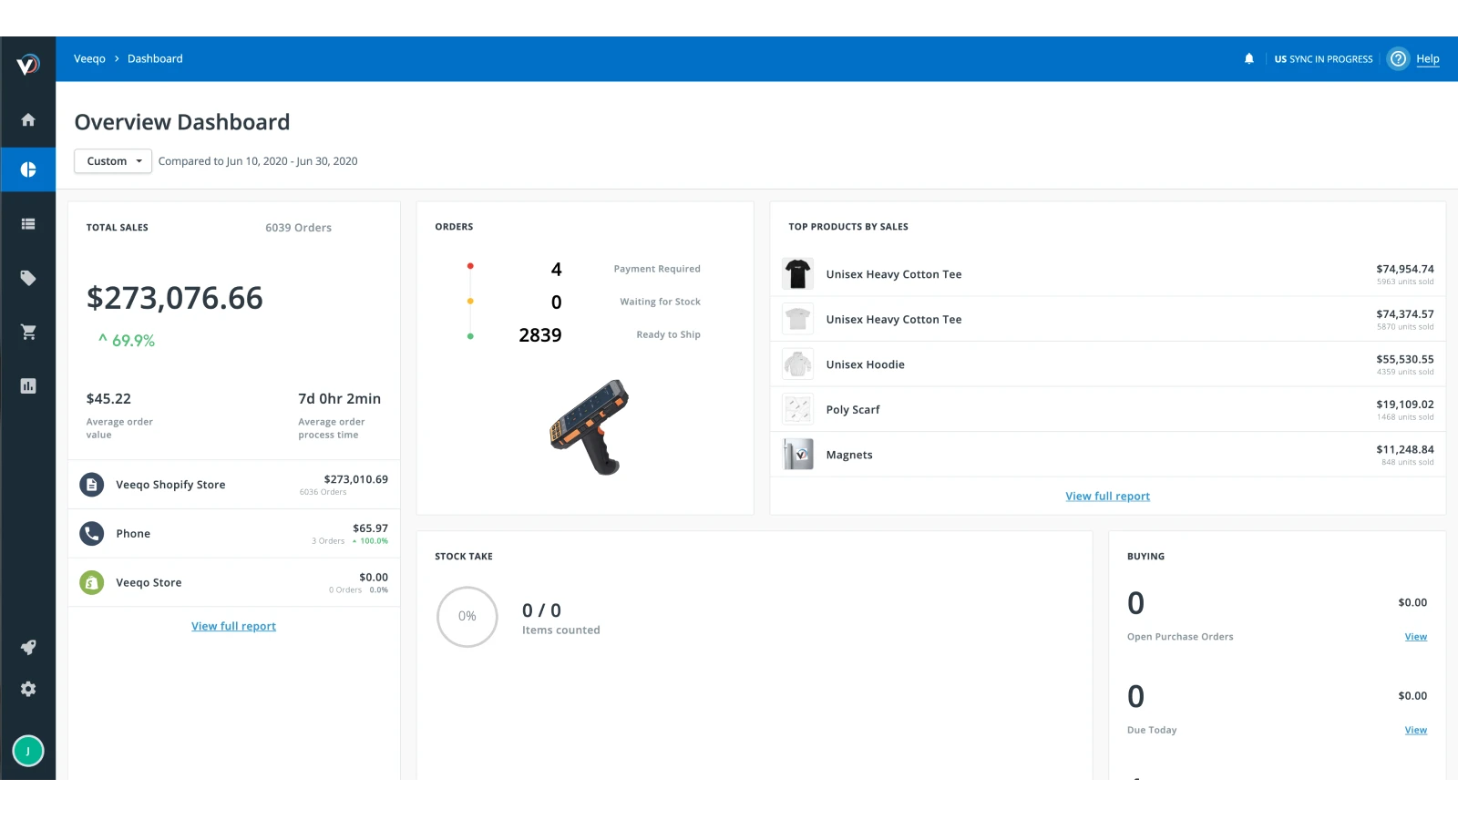Click the Poly Scarf product thumbnail

(797, 409)
